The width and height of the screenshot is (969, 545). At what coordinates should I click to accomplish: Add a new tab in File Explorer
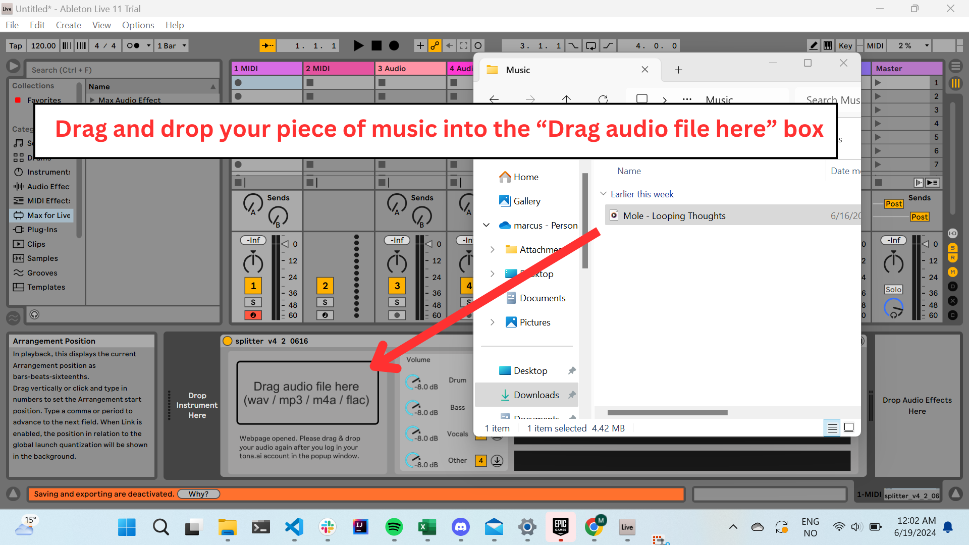(x=678, y=70)
